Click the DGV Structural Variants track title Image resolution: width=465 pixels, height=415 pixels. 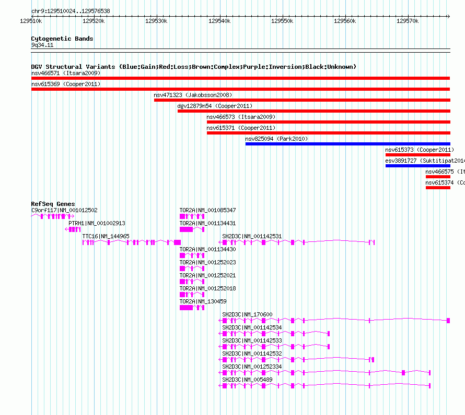point(194,67)
